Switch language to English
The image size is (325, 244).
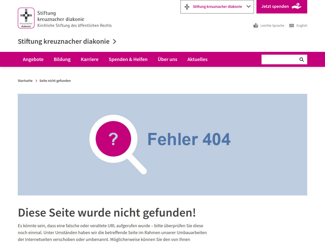point(302,25)
